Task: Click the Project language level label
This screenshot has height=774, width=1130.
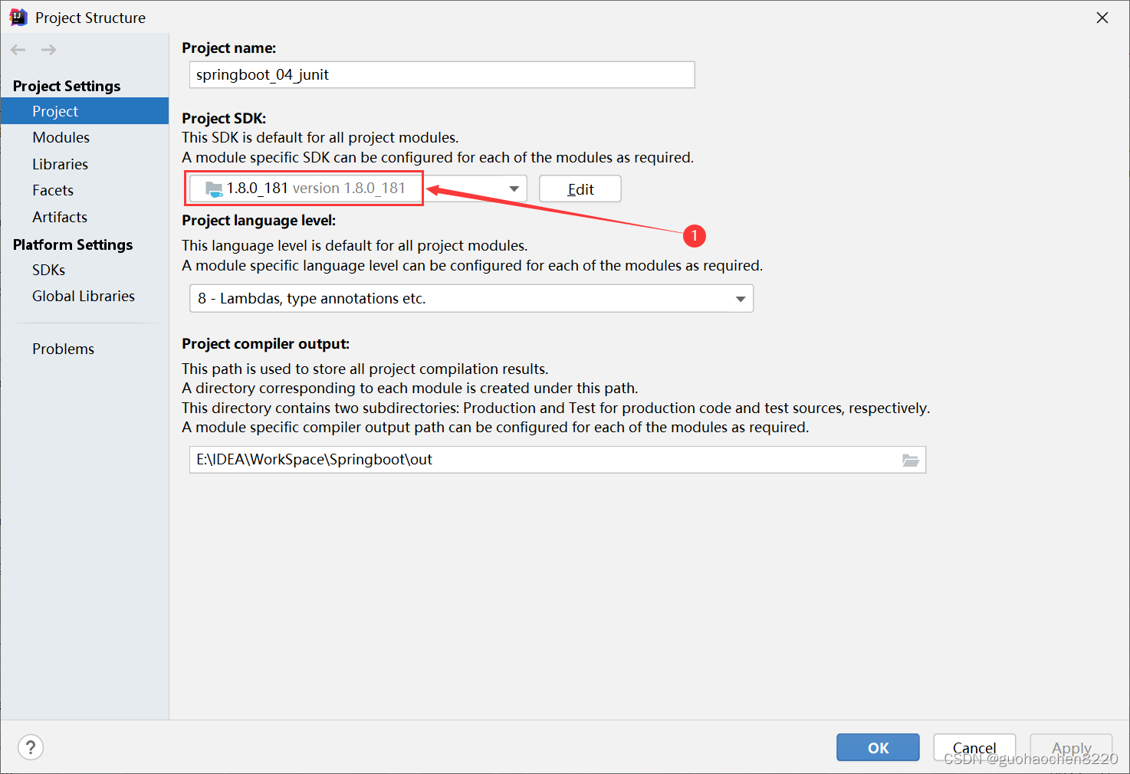Action: (x=259, y=221)
